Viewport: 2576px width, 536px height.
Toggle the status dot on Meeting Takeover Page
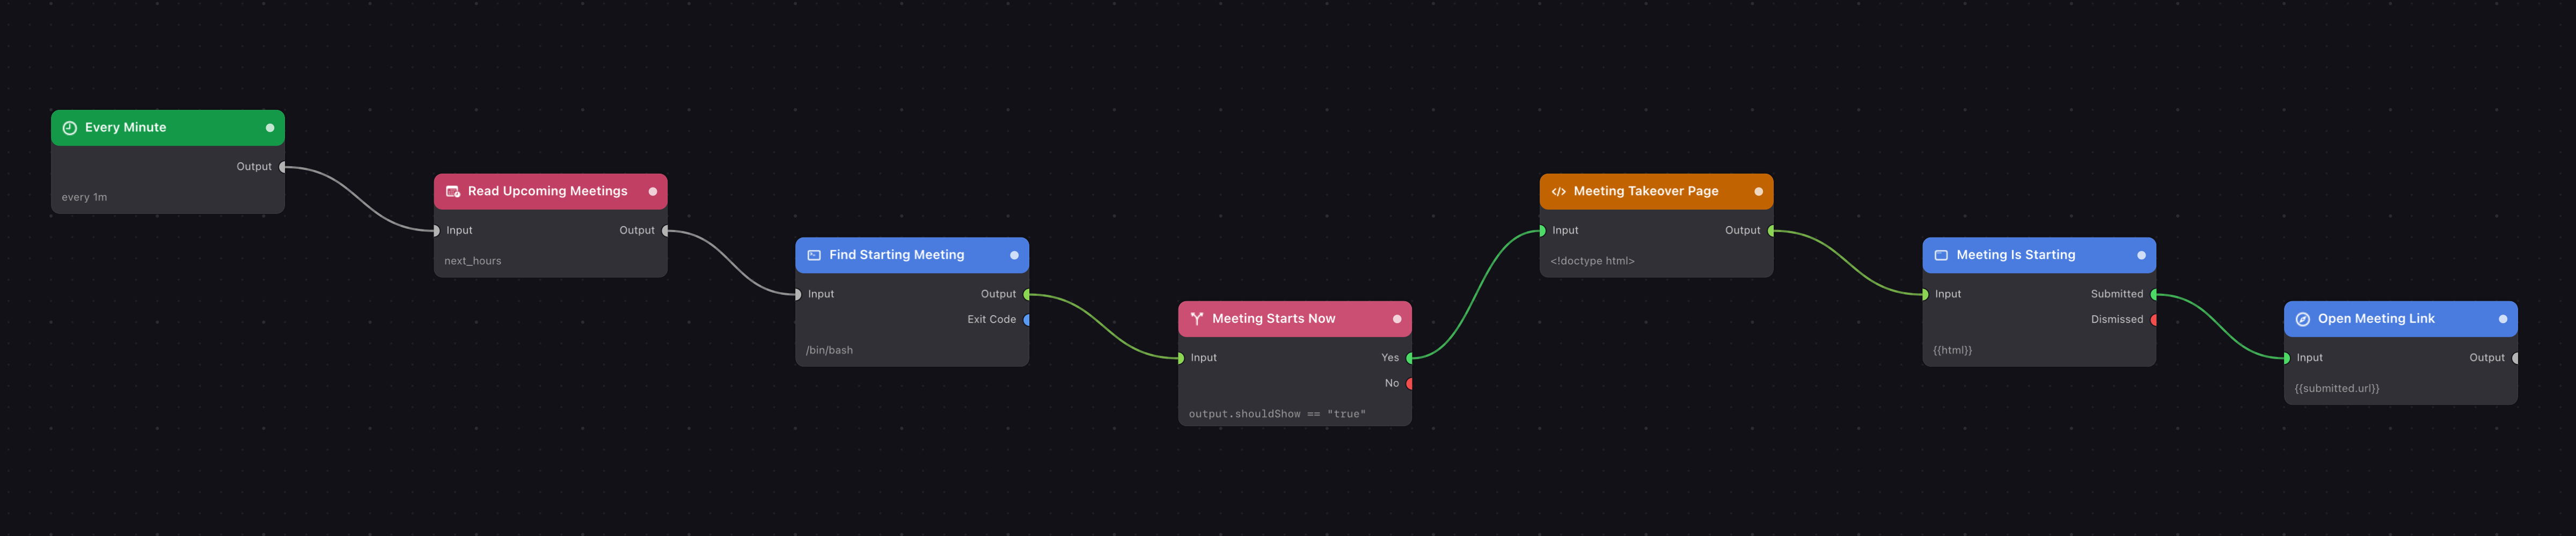(x=1759, y=192)
